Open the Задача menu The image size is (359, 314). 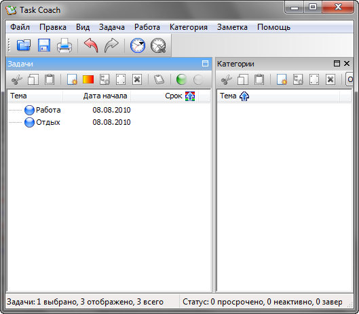(x=112, y=27)
